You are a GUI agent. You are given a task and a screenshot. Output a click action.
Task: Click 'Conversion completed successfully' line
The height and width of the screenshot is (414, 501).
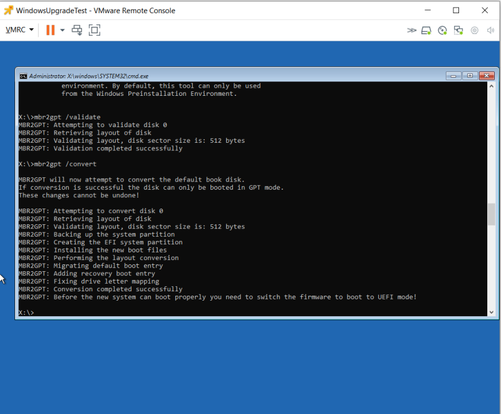click(x=100, y=289)
